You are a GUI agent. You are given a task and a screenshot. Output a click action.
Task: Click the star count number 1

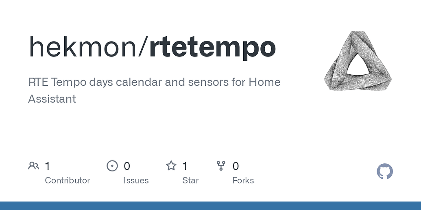coord(185,166)
